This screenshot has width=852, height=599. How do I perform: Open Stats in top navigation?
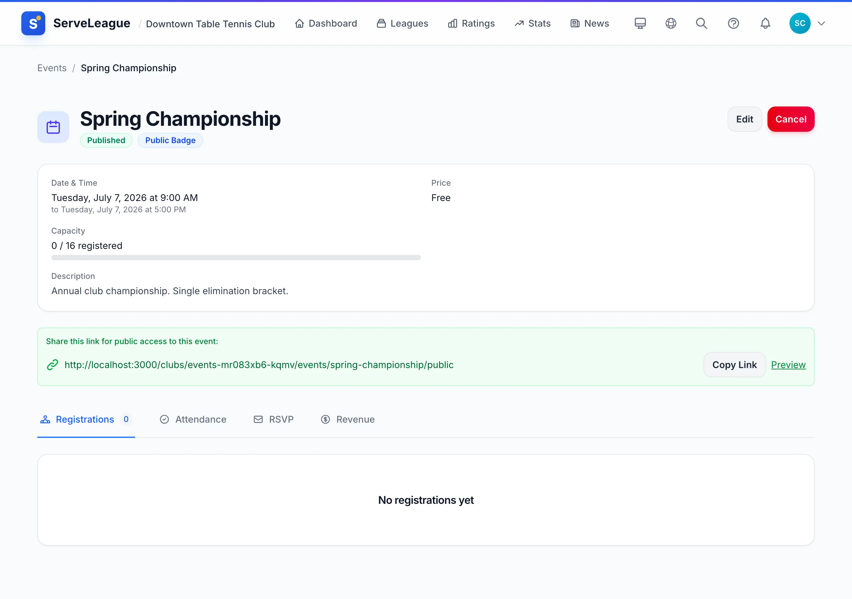[532, 23]
